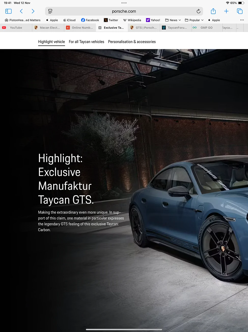Open Facebook bookmark
This screenshot has height=332, width=248.
coord(90,20)
